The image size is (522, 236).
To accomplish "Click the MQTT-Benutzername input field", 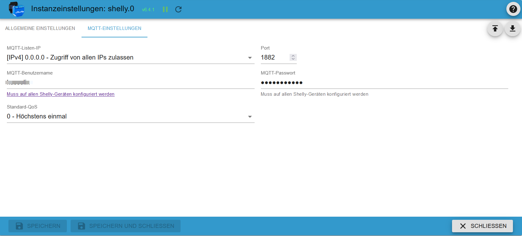I will [131, 83].
